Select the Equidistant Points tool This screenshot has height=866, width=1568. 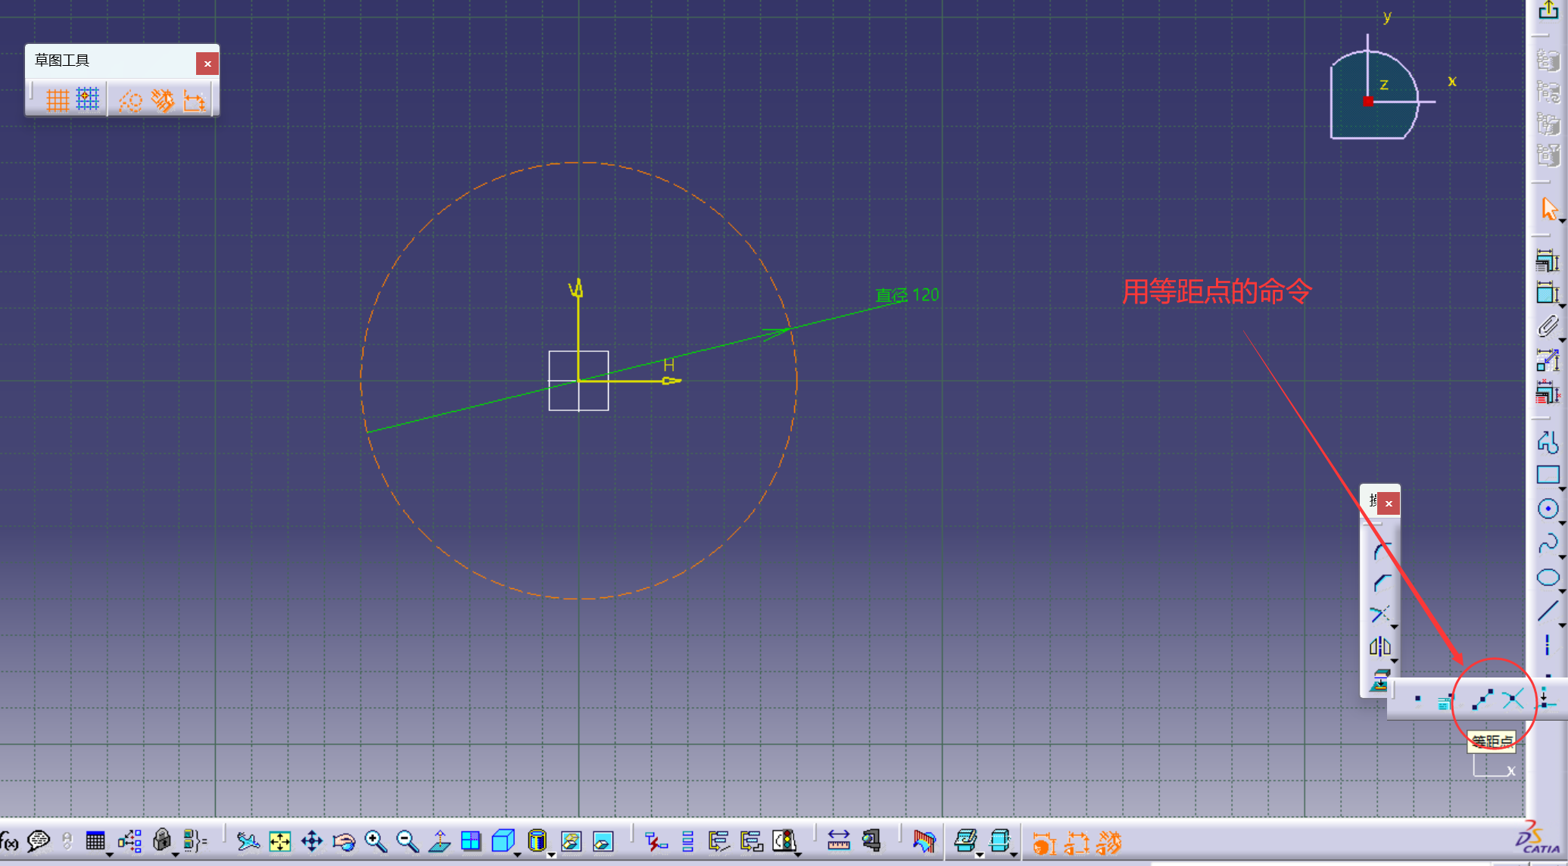tap(1482, 699)
